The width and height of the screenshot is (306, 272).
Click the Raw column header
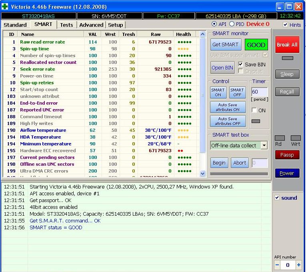tap(156, 34)
